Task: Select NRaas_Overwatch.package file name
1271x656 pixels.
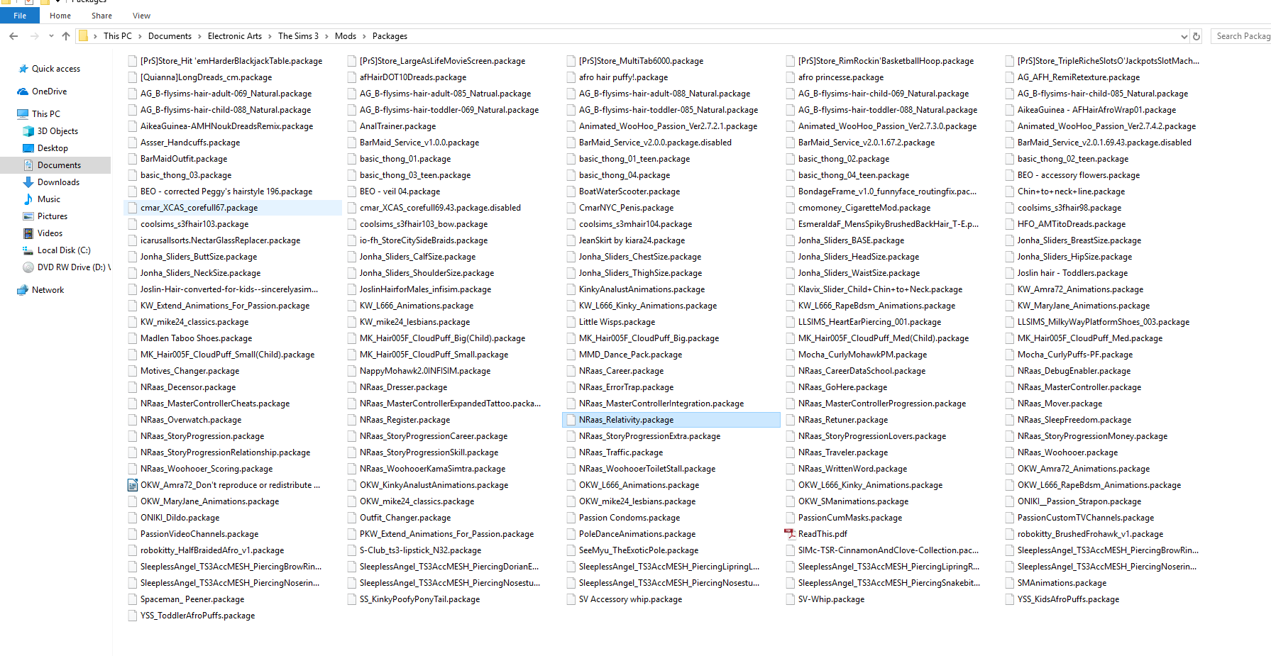Action: click(x=191, y=420)
